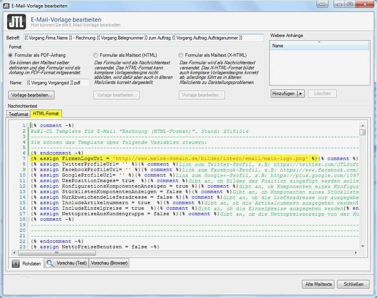
Task: Click the Rohdaten tab icon
Action: pos(16,263)
